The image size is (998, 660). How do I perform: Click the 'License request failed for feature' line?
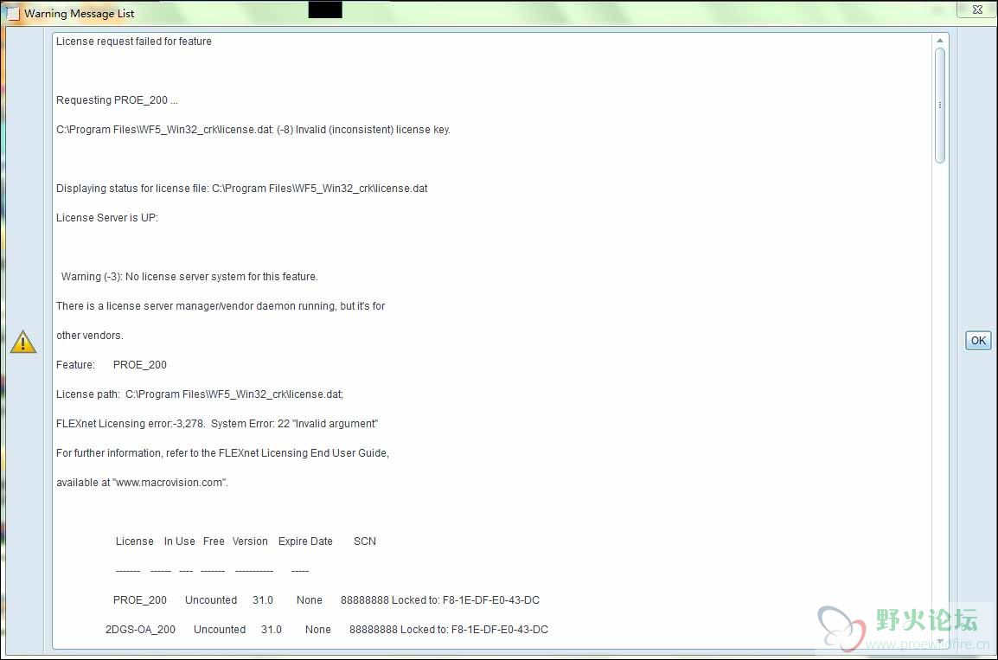134,42
